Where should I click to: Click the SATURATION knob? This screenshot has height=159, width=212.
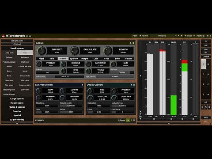(x=88, y=64)
